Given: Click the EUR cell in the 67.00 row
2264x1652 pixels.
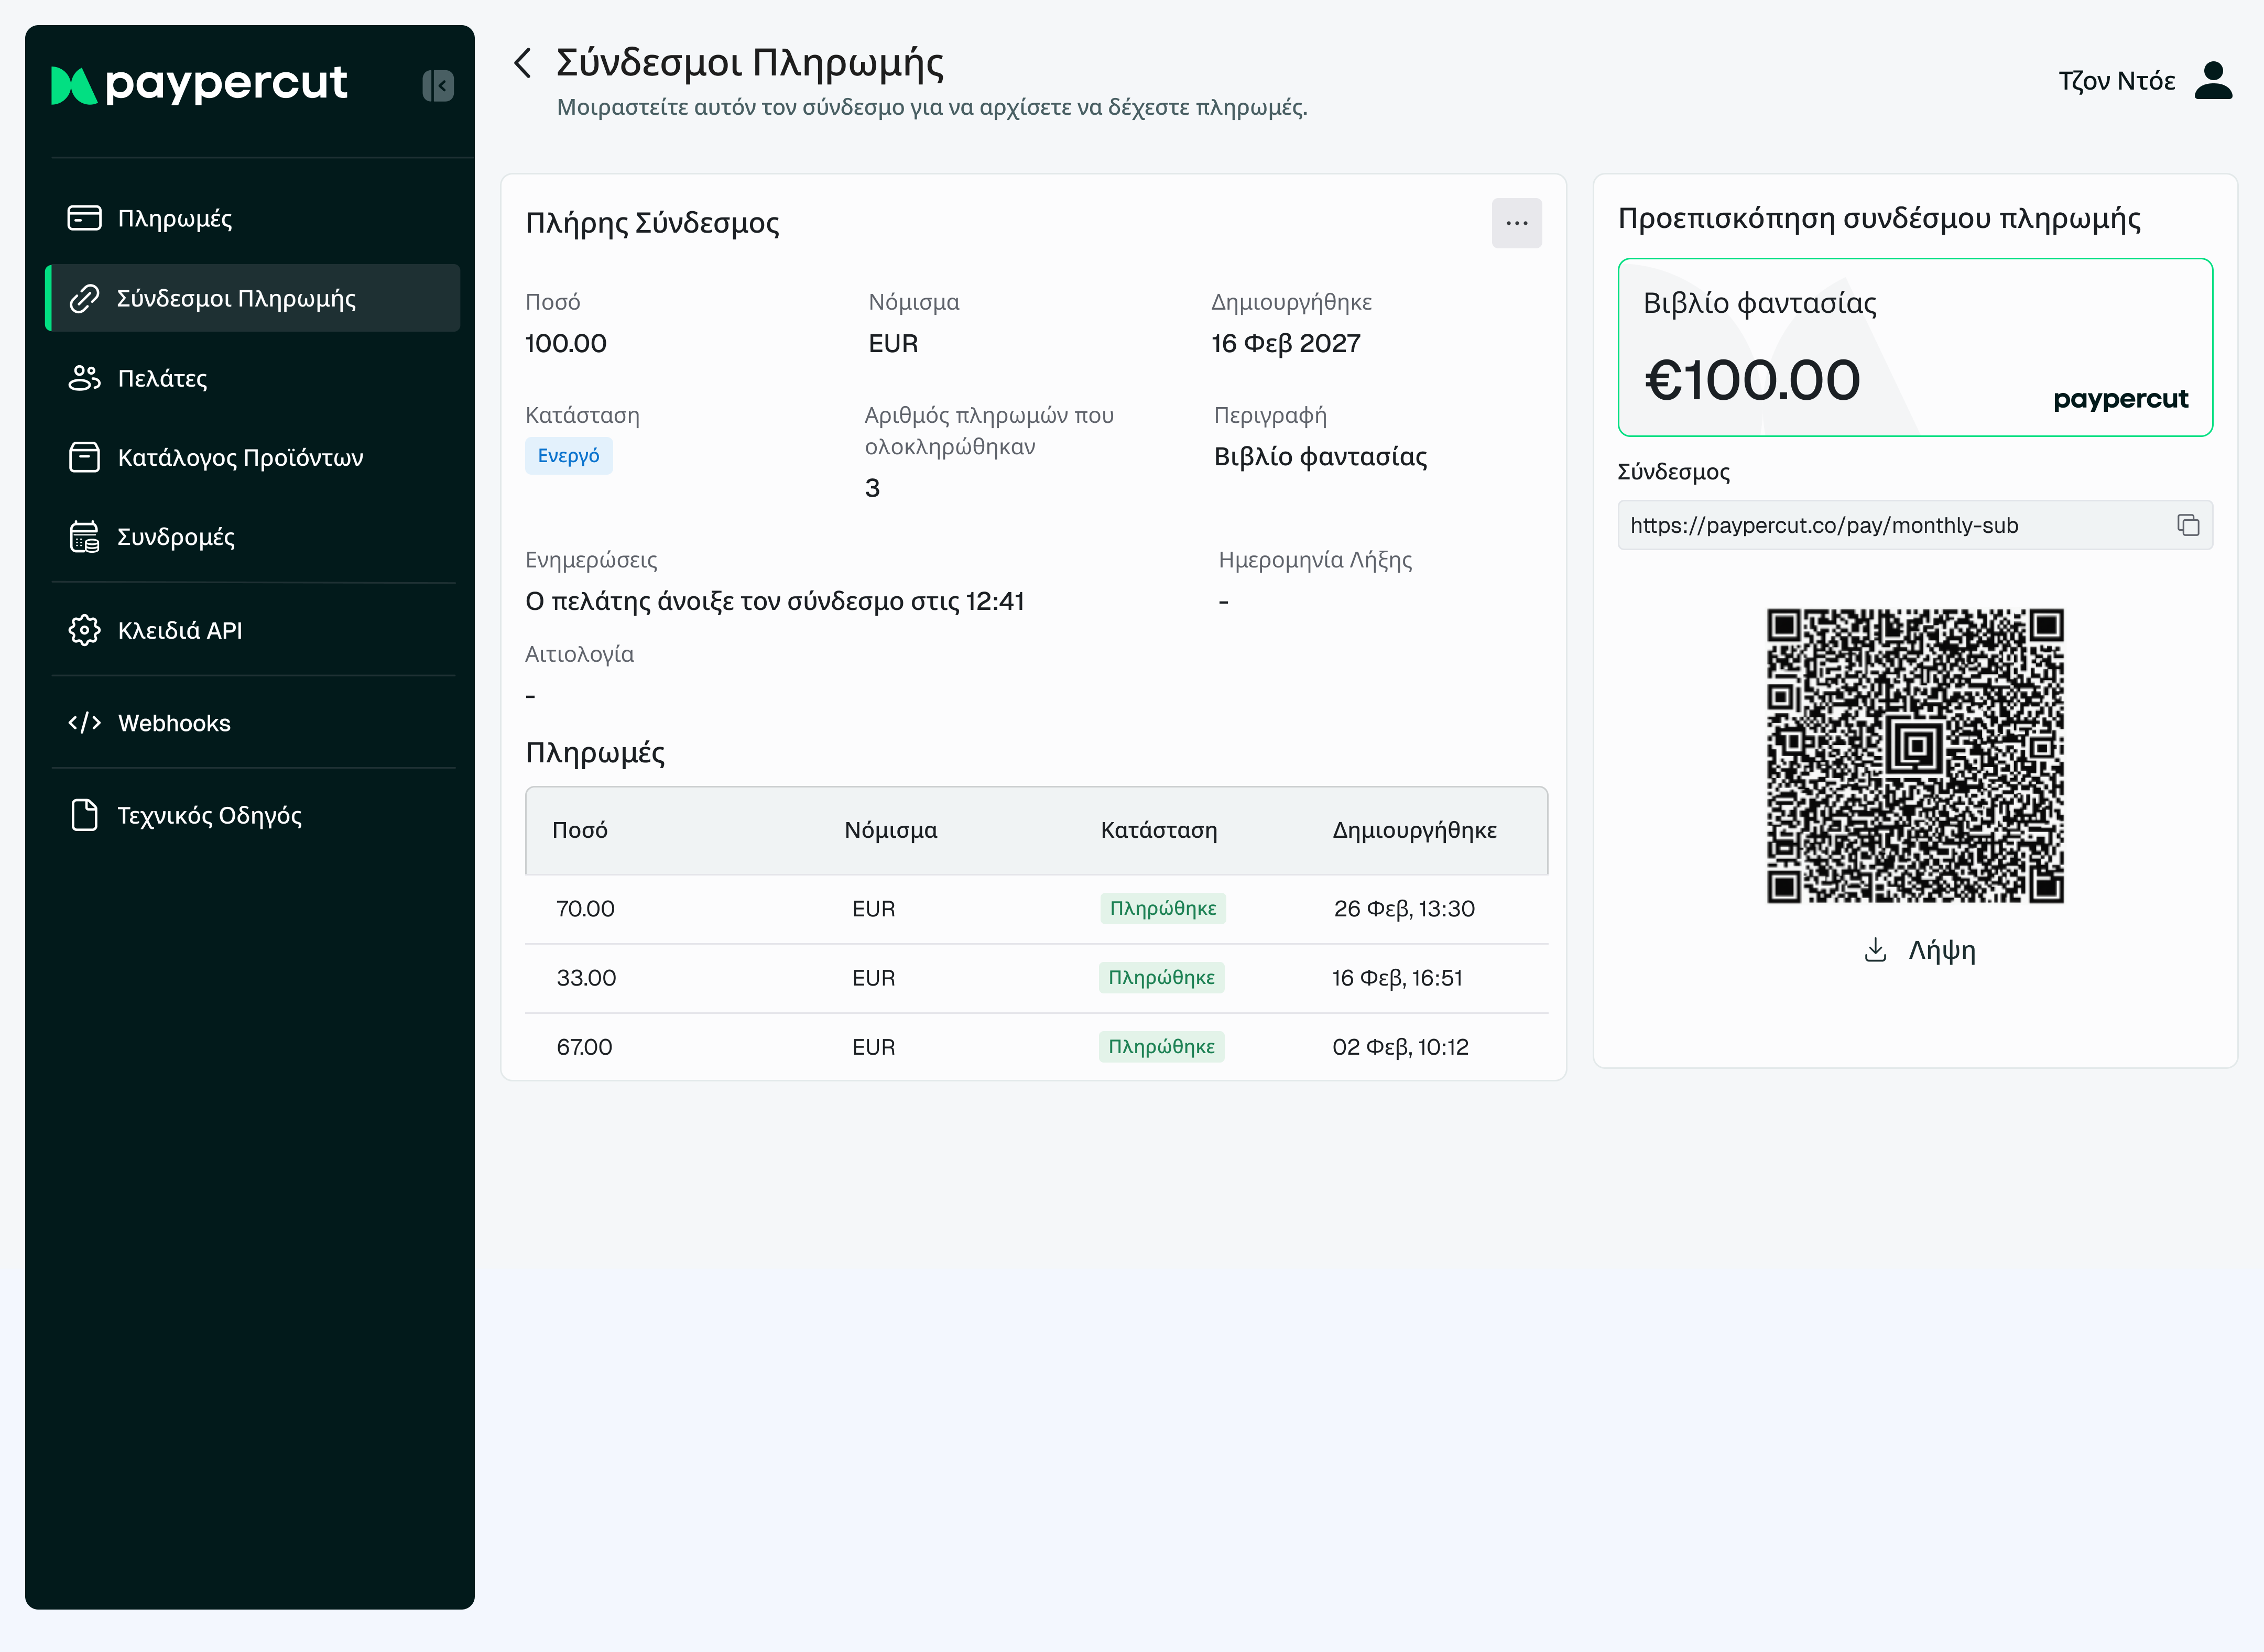Looking at the screenshot, I should click(x=873, y=1046).
